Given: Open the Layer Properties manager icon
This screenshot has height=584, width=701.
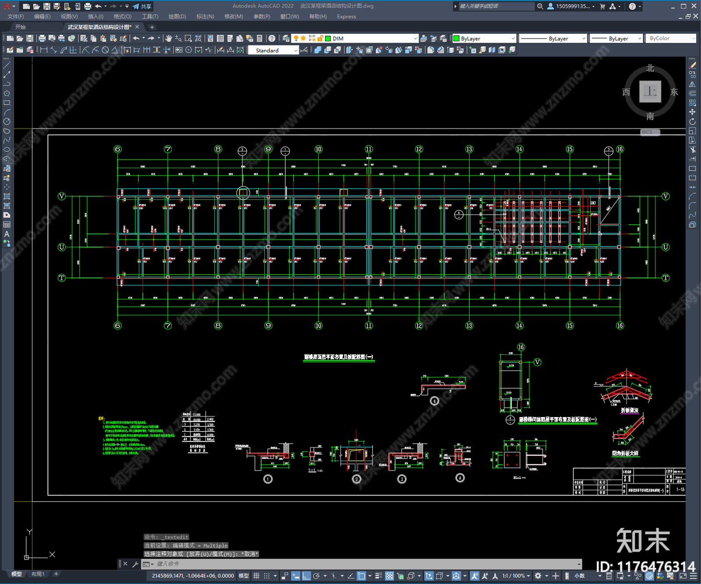Looking at the screenshot, I should click(286, 39).
